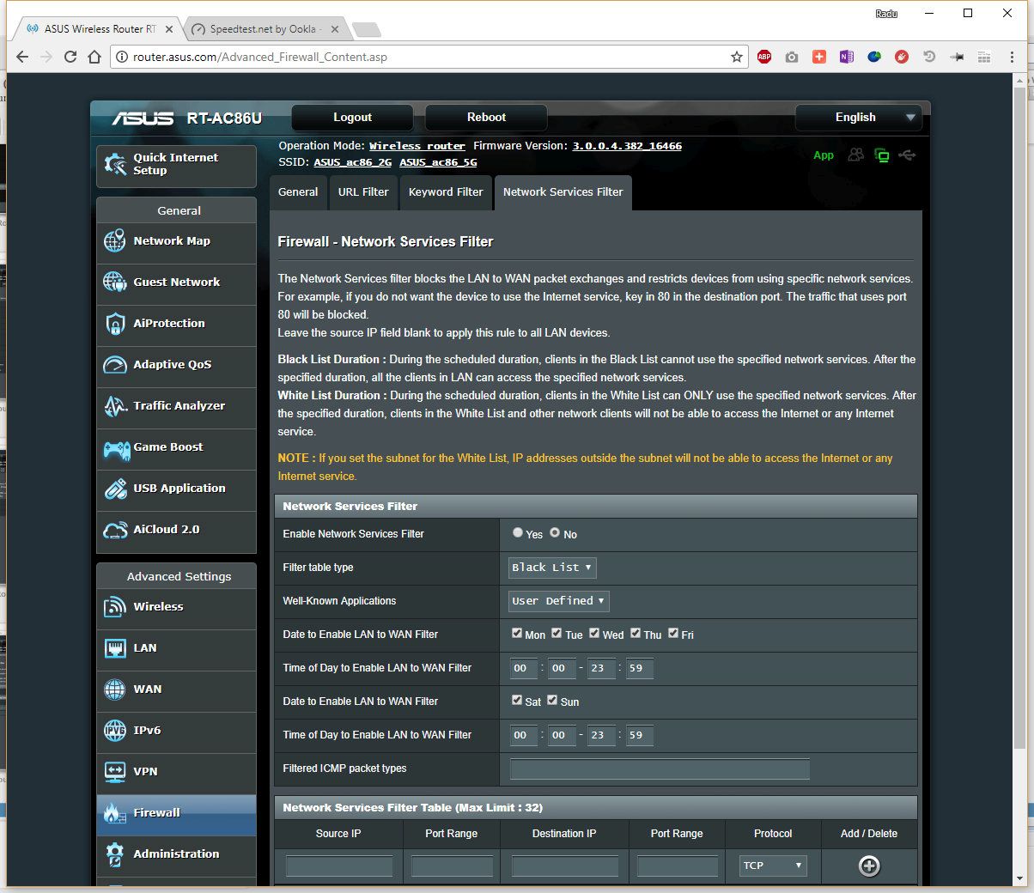Viewport: 1034px width, 893px height.
Task: Click weekend end minute field
Action: pyautogui.click(x=640, y=735)
